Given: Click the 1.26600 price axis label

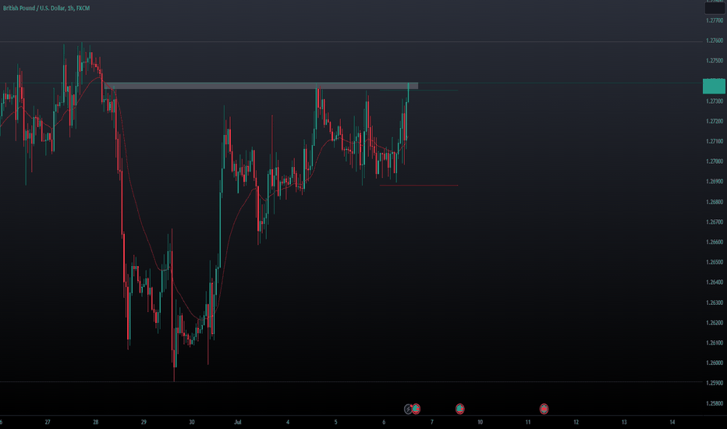Looking at the screenshot, I should point(715,242).
